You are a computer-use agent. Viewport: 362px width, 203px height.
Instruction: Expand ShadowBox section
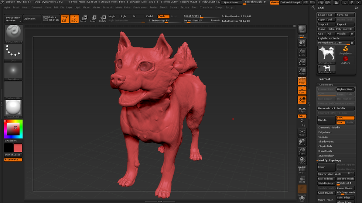326,142
